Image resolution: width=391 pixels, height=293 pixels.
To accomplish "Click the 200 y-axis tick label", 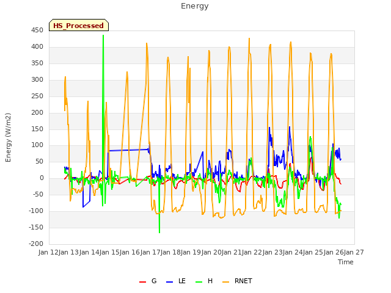I will tap(37, 112).
